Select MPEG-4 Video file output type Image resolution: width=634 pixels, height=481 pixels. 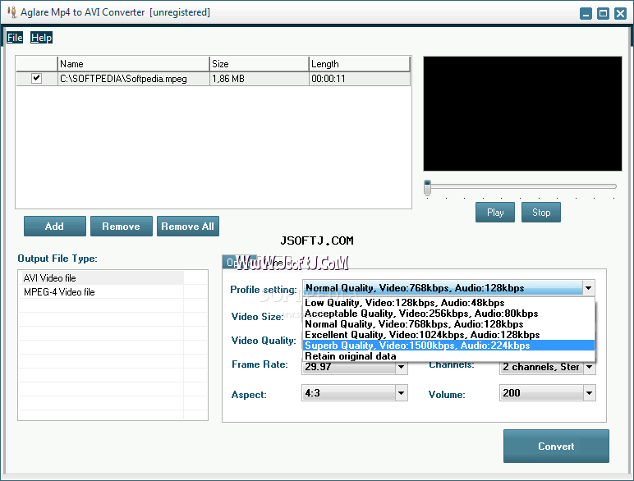(x=59, y=292)
